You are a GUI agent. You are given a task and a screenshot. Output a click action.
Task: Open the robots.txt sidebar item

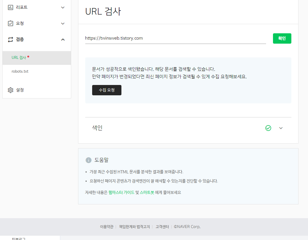pyautogui.click(x=20, y=71)
